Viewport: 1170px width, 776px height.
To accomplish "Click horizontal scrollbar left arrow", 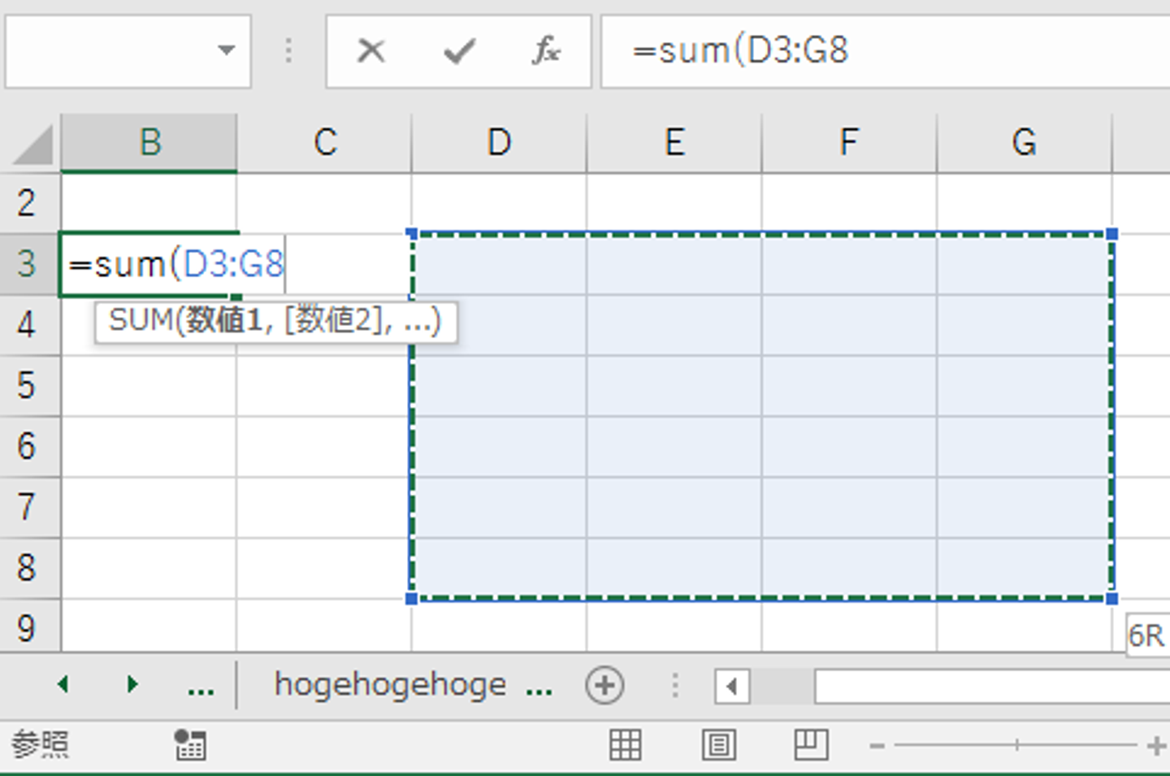I will pyautogui.click(x=732, y=687).
